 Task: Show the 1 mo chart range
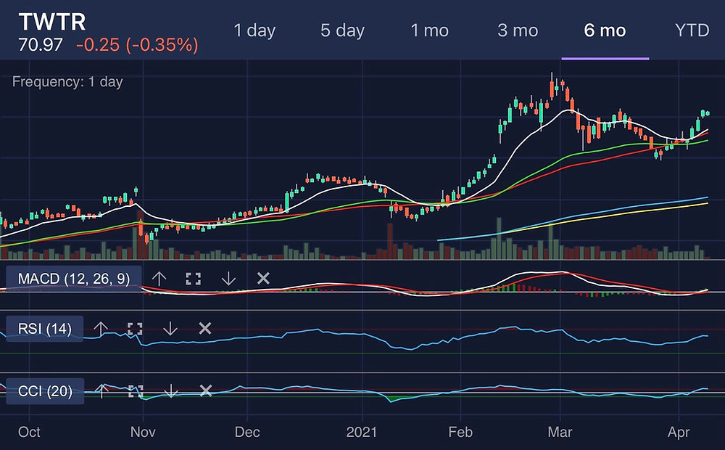[x=429, y=30]
